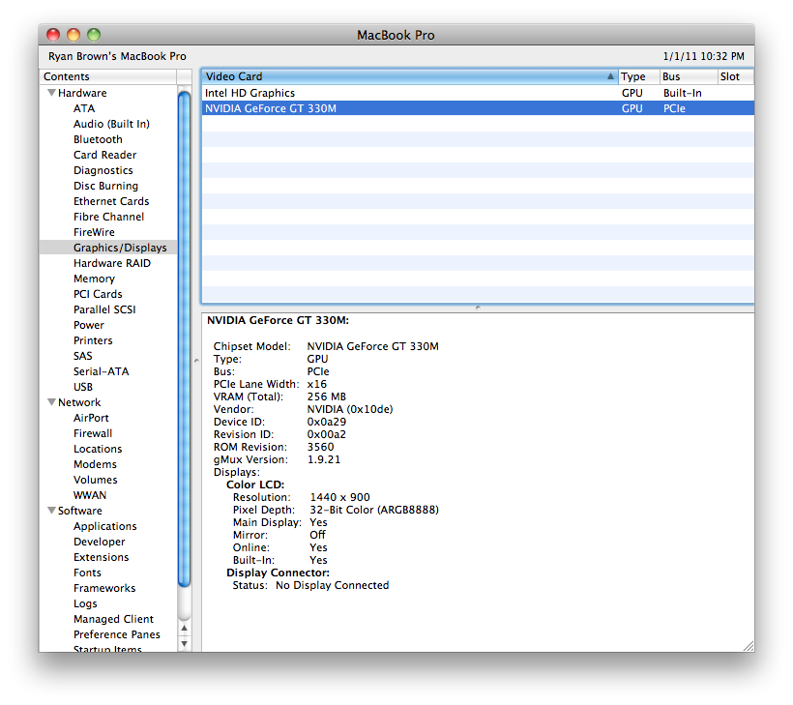793x705 pixels.
Task: Select Managed Client entry
Action: point(113,620)
